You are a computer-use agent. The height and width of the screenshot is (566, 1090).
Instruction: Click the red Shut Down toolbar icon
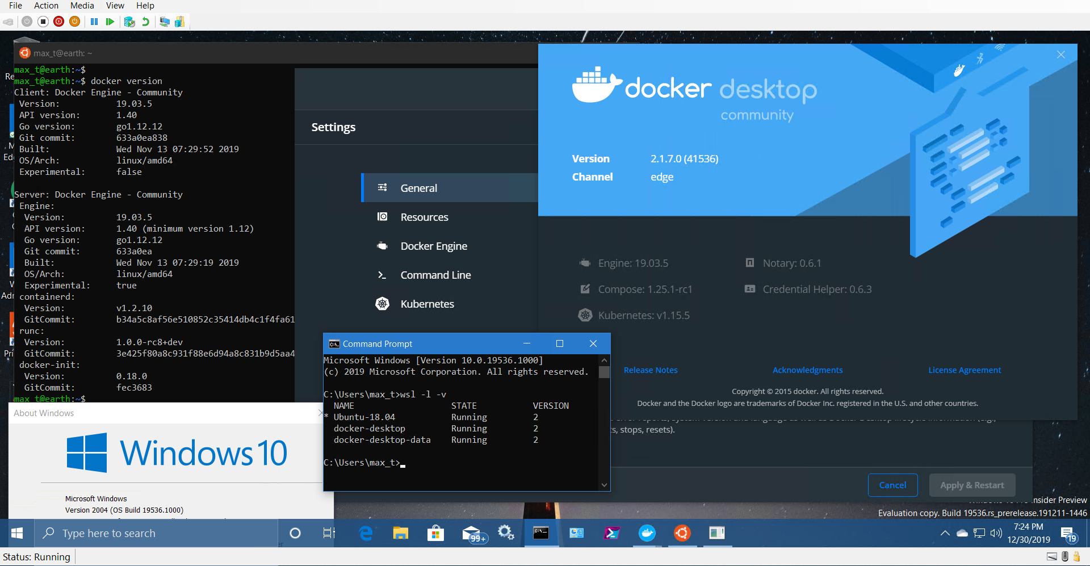click(x=59, y=22)
